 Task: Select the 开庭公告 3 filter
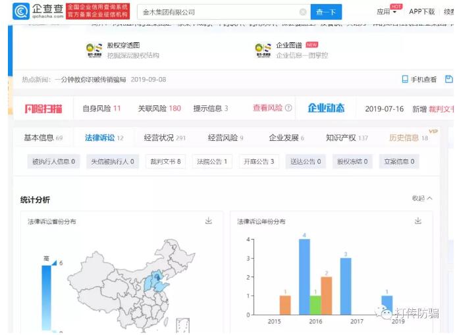pos(259,161)
